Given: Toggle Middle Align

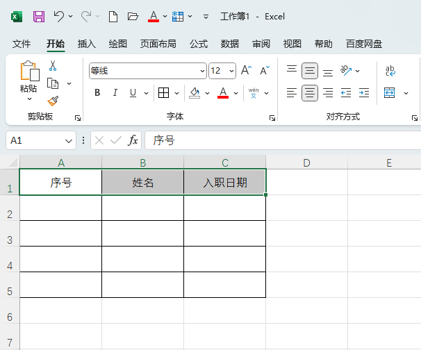Looking at the screenshot, I should click(310, 71).
